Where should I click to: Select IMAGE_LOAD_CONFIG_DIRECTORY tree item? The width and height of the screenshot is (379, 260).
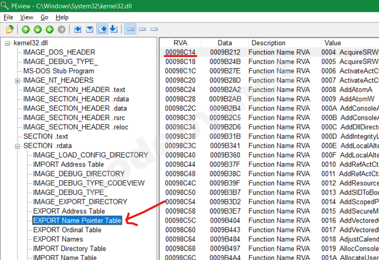click(x=91, y=155)
